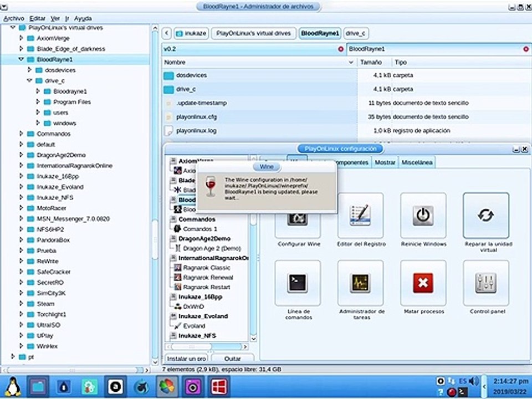Viewport: 532px width, 399px height.
Task: Open file manager in taskbar
Action: point(38,387)
